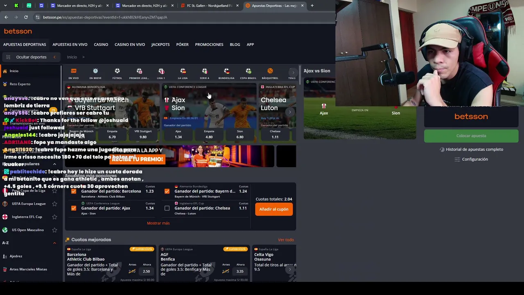Click the Colocar apuesta button
Screen dimensions: 524x295
(x=471, y=136)
